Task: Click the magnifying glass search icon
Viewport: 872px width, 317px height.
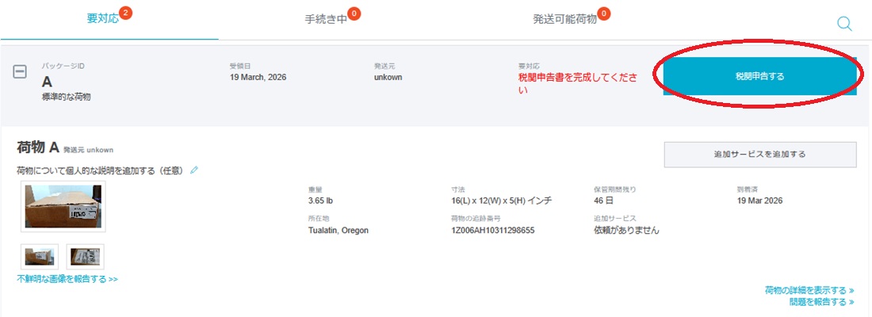Action: [844, 24]
